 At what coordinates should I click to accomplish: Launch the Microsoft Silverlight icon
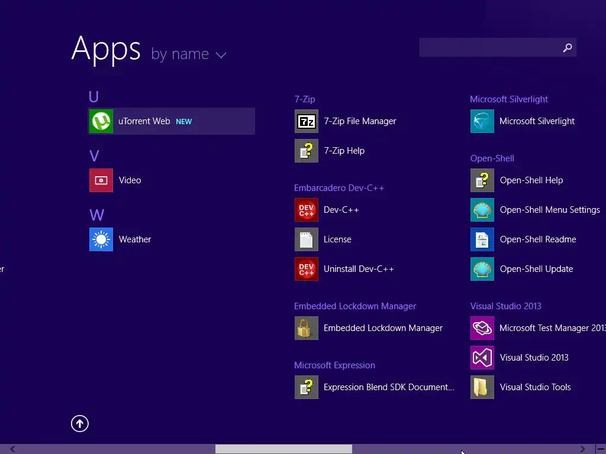[482, 121]
